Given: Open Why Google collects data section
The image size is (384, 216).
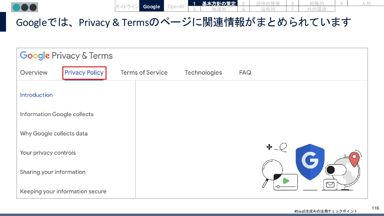Looking at the screenshot, I should coord(54,133).
